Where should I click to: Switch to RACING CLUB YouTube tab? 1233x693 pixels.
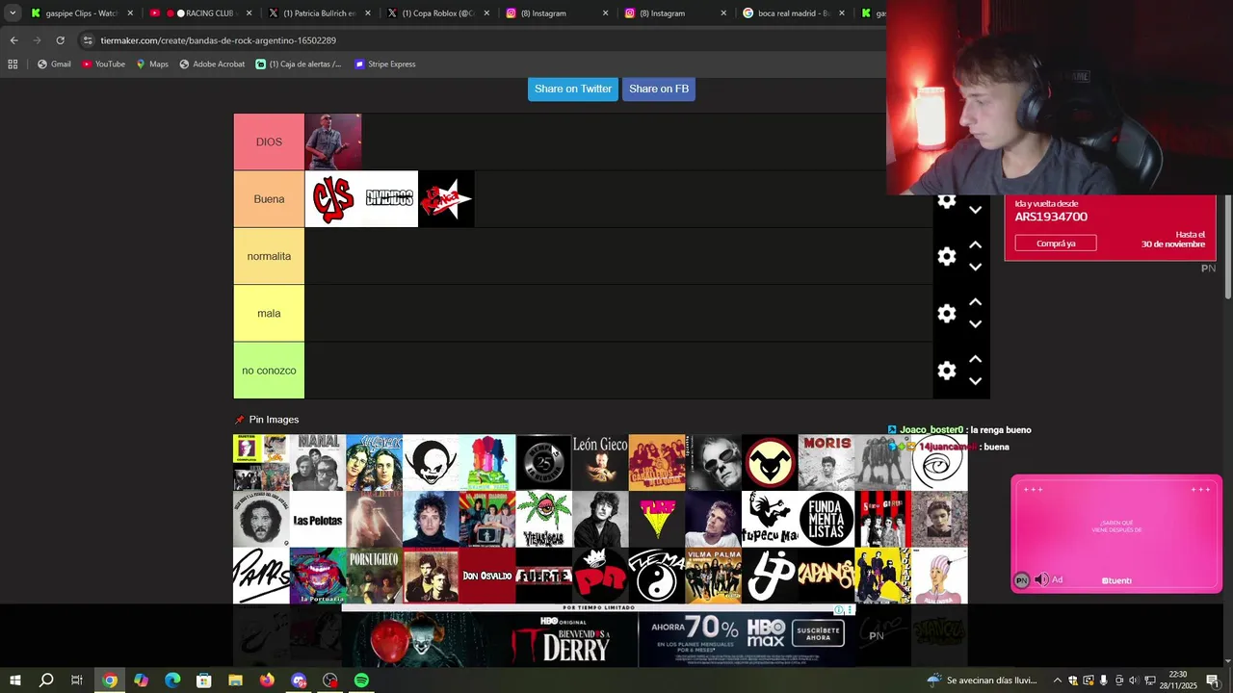click(200, 13)
